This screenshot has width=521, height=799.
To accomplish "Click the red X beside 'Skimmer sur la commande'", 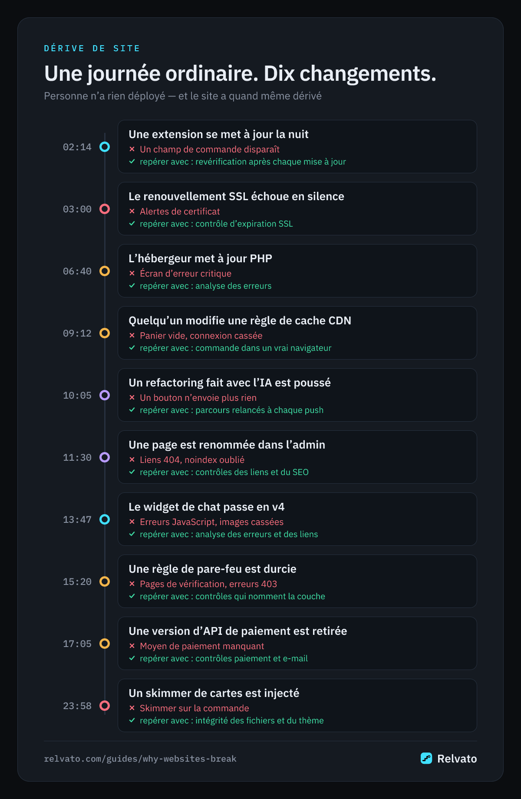I will coord(132,708).
